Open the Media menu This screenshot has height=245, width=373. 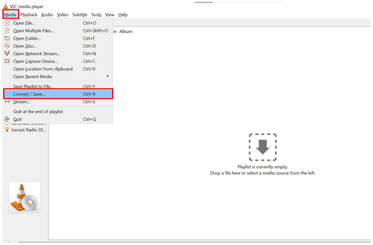pos(10,15)
